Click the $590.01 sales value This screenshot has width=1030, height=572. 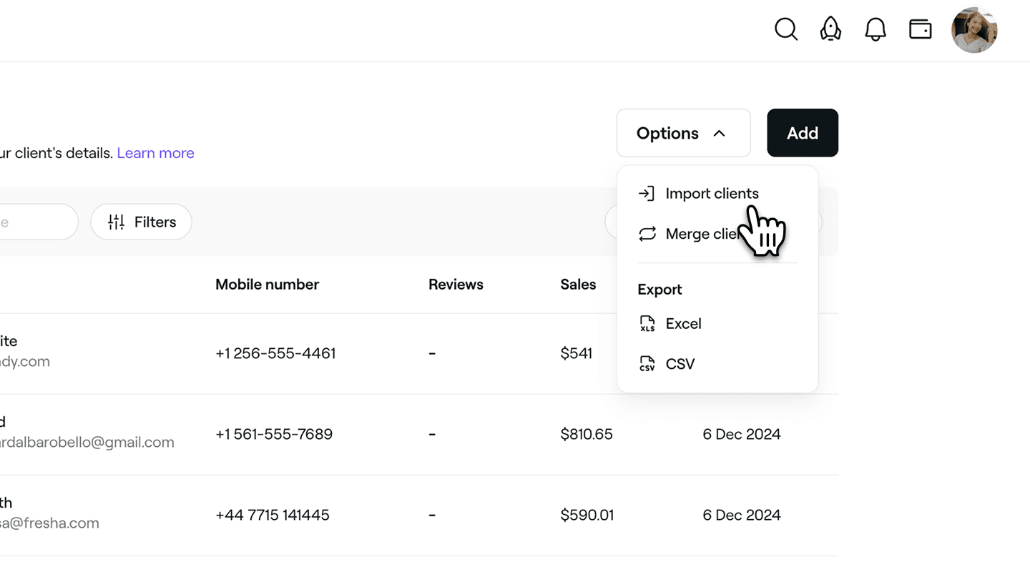click(x=587, y=515)
